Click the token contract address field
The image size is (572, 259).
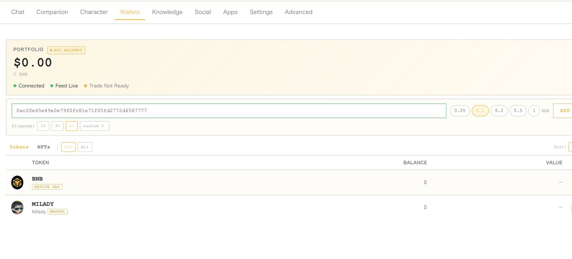pos(229,111)
